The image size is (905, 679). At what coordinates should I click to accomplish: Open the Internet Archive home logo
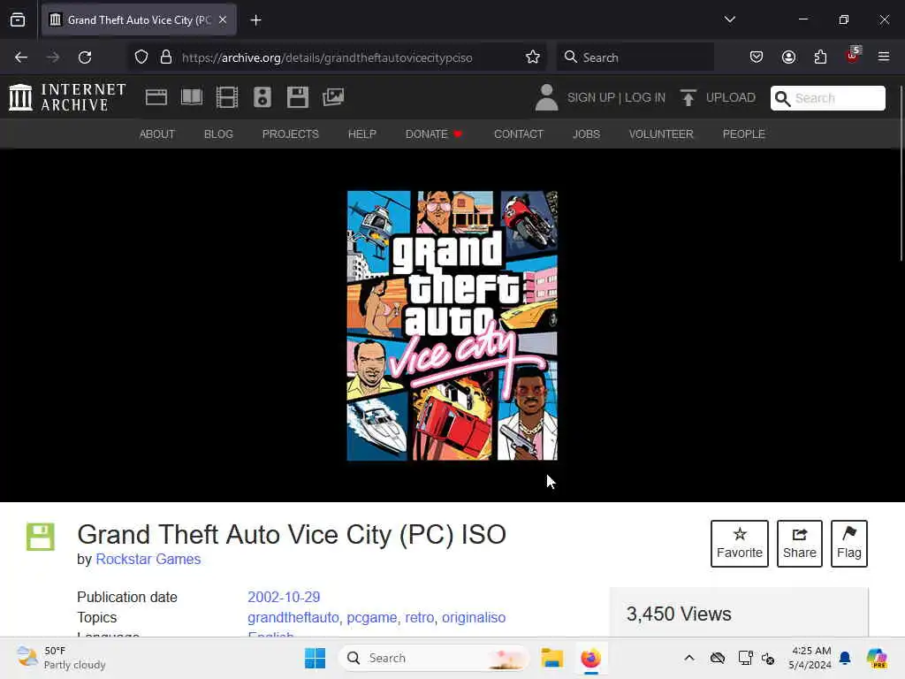(x=67, y=97)
